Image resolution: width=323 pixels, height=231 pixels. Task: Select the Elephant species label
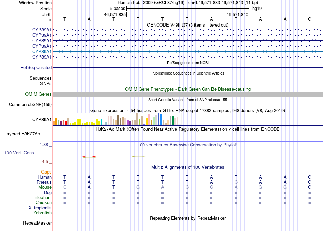[43, 197]
